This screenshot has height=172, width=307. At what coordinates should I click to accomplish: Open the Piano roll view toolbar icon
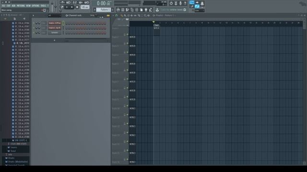point(127,10)
